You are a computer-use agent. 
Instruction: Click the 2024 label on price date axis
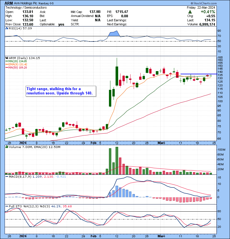[x=23, y=143]
